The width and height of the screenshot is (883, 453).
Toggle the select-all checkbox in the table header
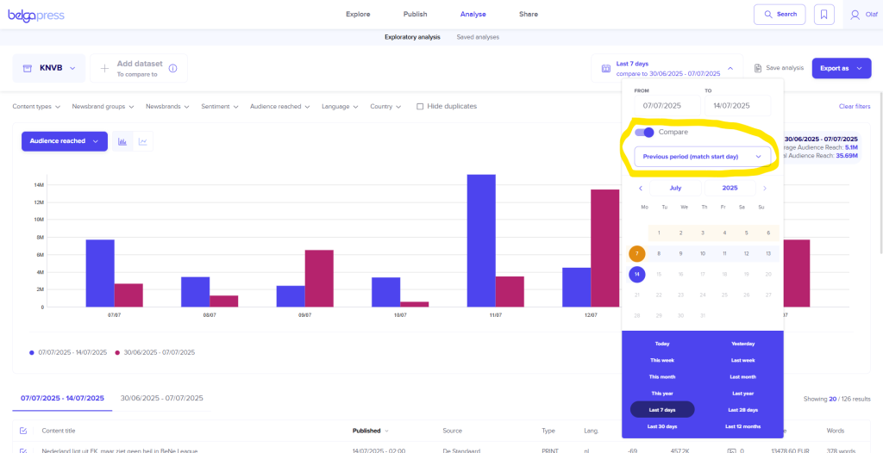tap(23, 431)
